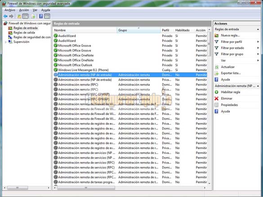Screen dimensions: 263x197
Task: Click Eliminar in the Acciones pane
Action: point(227,98)
